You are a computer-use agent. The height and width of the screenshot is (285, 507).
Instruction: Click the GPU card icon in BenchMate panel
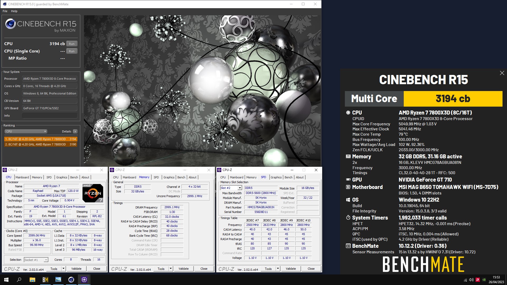tap(348, 180)
